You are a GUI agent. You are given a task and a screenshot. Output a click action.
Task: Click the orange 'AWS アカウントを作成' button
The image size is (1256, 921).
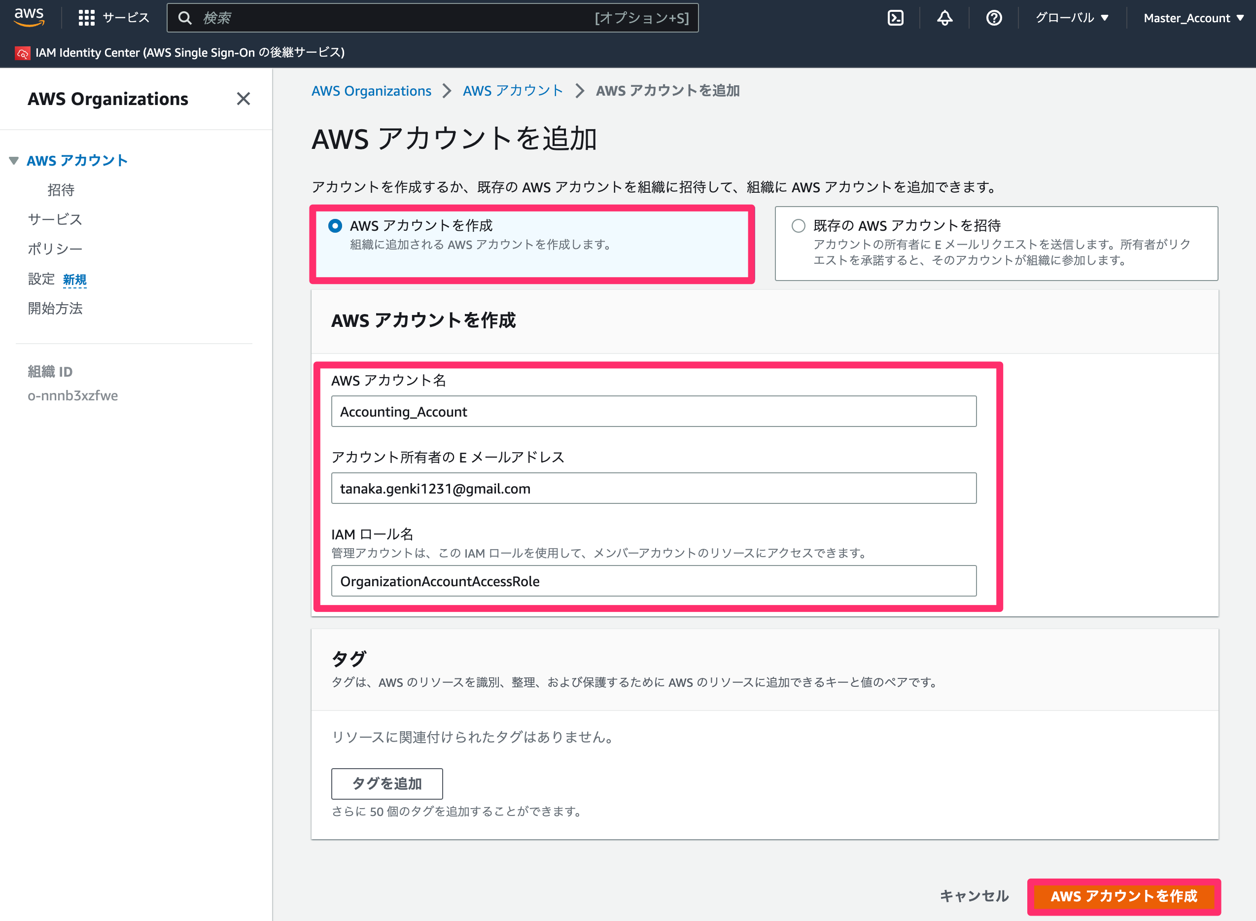[1124, 896]
